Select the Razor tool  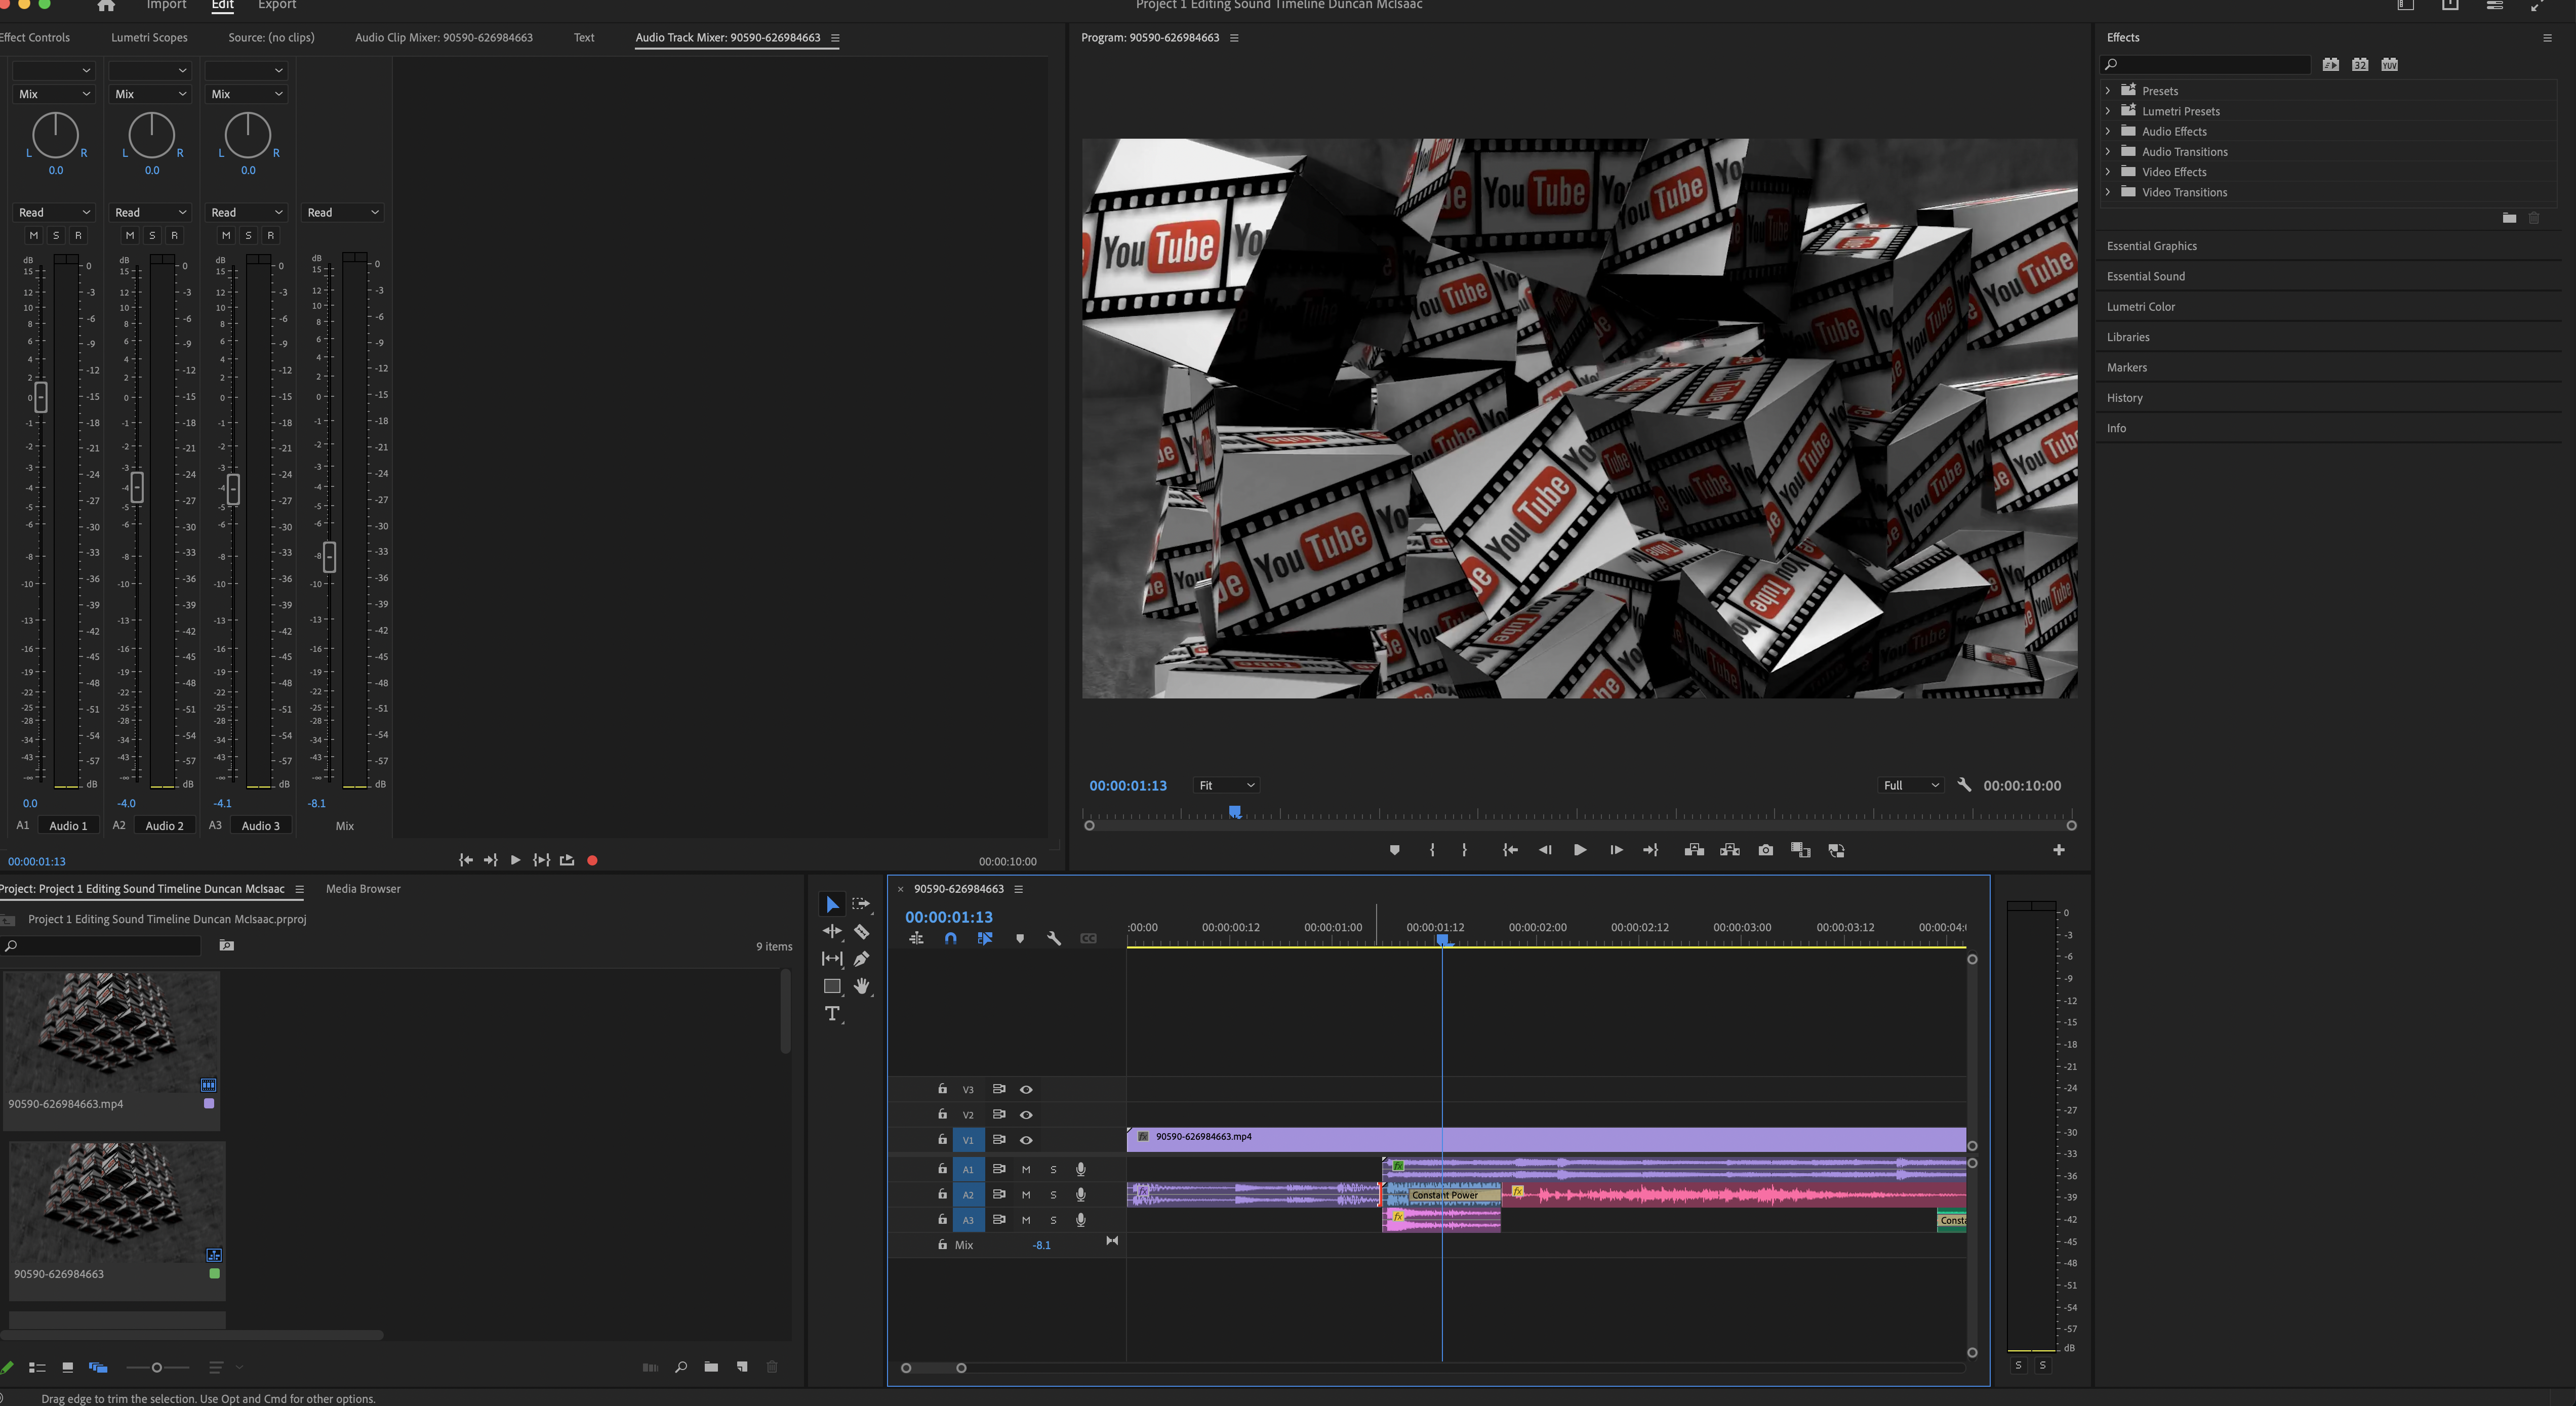pyautogui.click(x=861, y=931)
